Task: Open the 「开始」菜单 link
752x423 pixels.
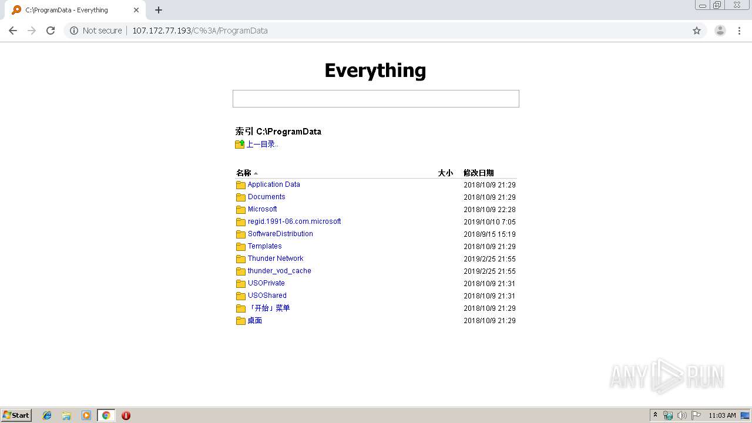Action: click(269, 308)
